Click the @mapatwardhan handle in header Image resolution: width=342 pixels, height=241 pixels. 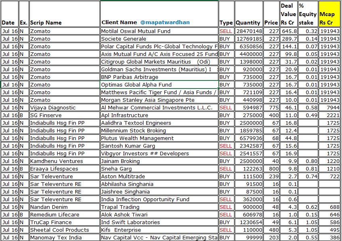[x=165, y=22]
